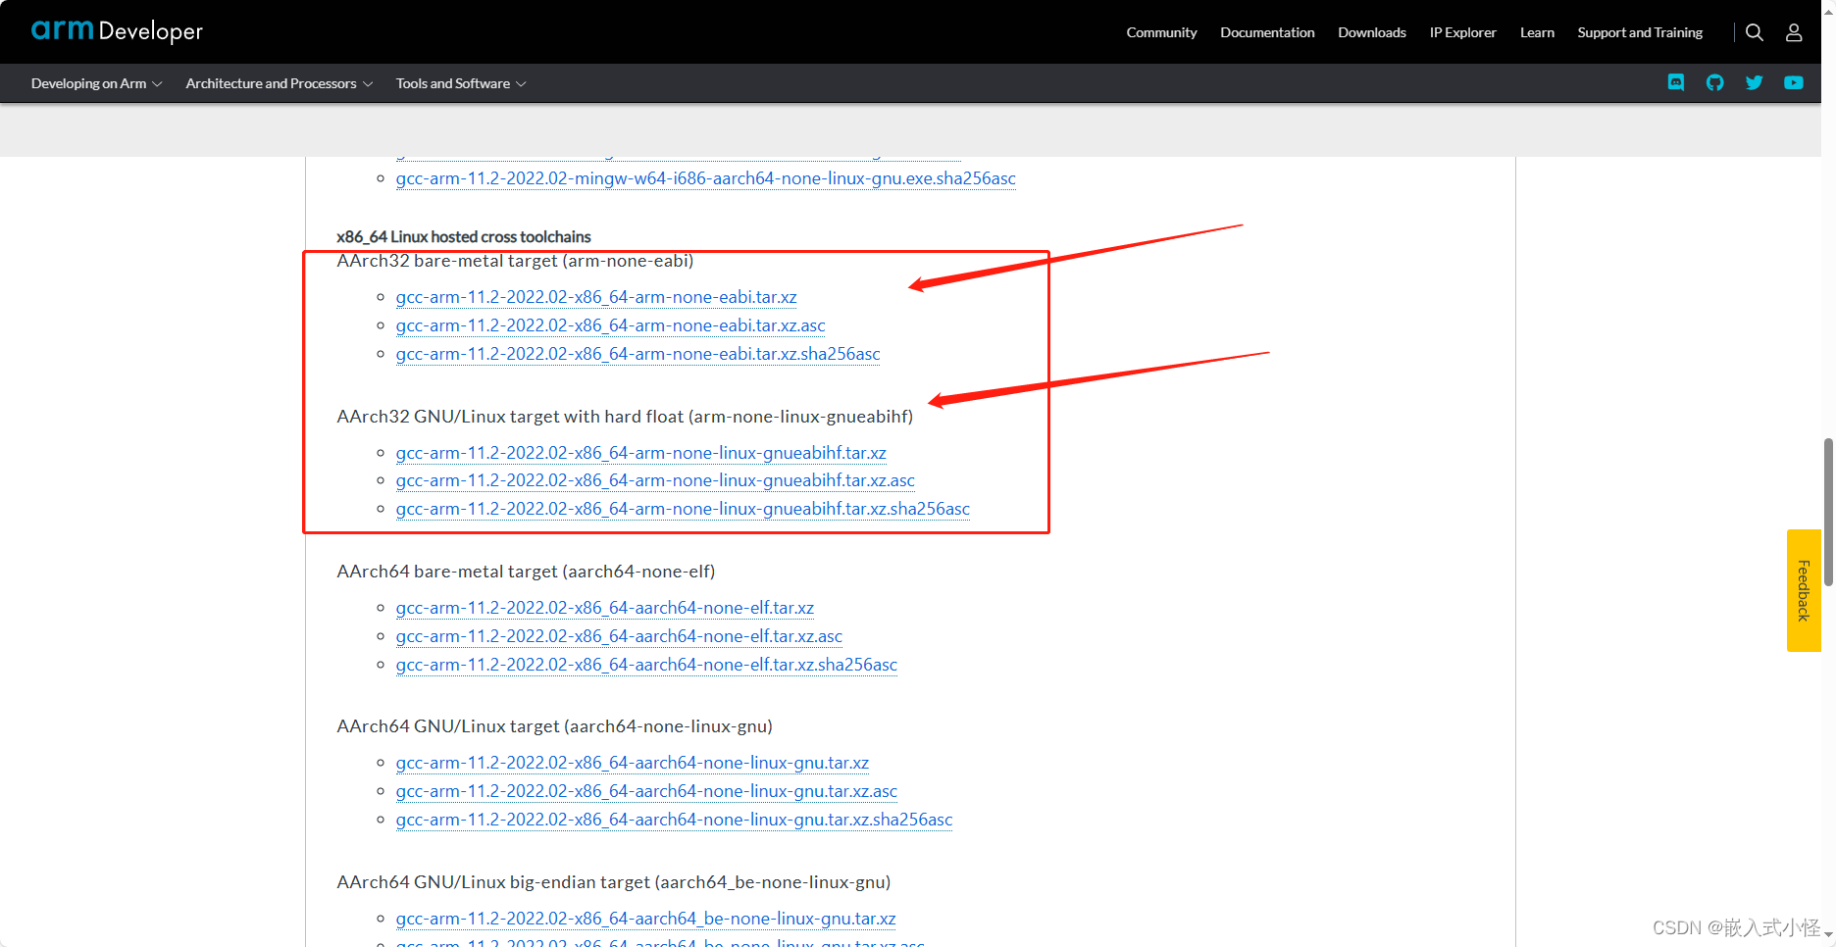The image size is (1836, 947).
Task: Download x86_64-arm-none-eabi.tar.xz.sha256asc
Action: (637, 354)
